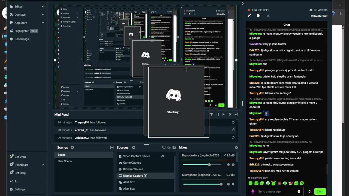Viewport: 349px width, 196px height.
Task: Click the 35 viewers eye toggle
Action: [311, 10]
